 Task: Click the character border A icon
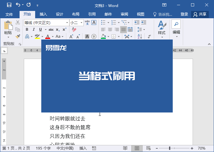point(94,22)
